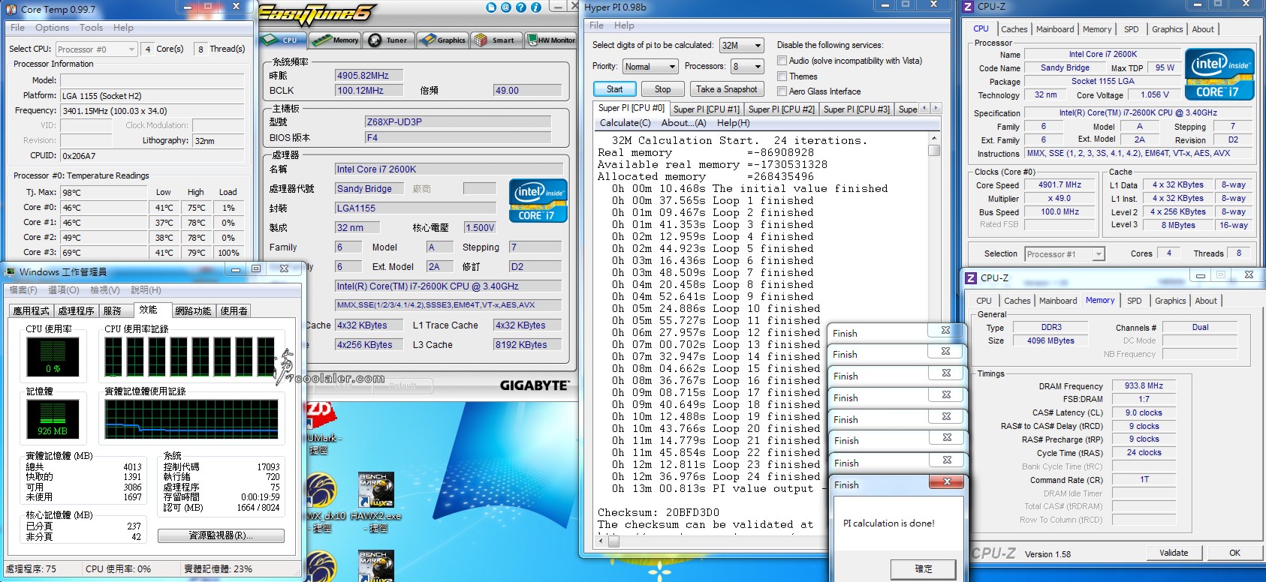Switch to Super PI [CPU #1] tab

tap(707, 109)
